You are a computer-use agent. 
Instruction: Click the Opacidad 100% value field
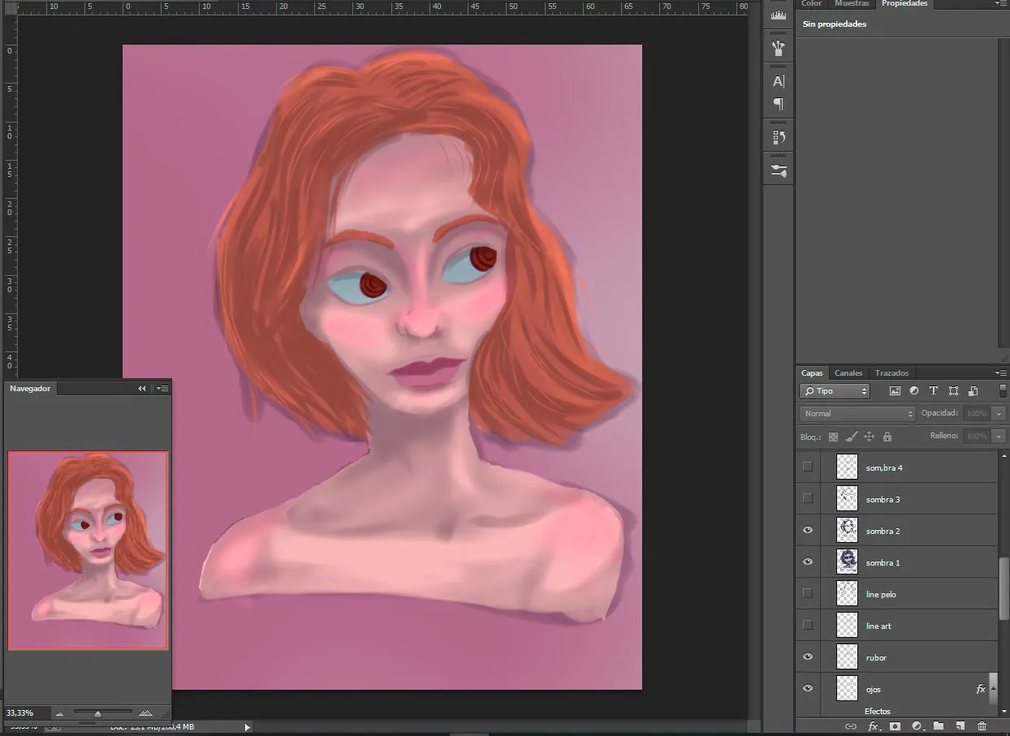pos(977,414)
